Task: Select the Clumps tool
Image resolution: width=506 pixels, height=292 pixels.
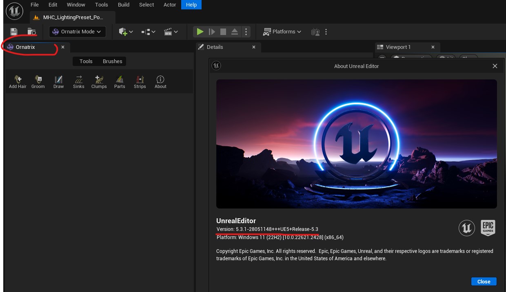Action: click(x=99, y=81)
